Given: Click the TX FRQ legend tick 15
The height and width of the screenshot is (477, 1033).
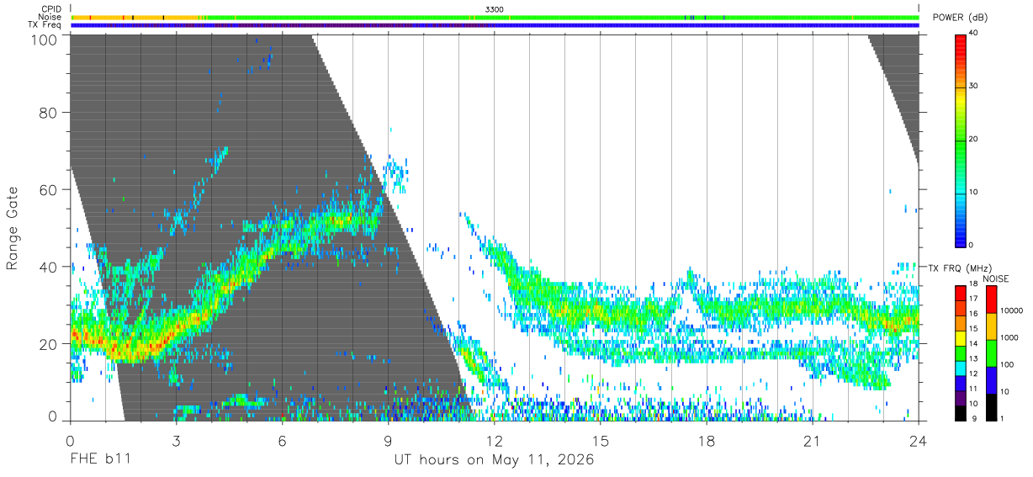Looking at the screenshot, I should tap(975, 328).
